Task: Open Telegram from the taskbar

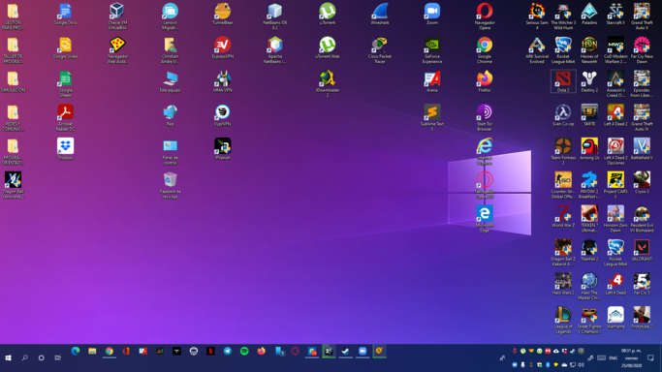Action: tap(227, 351)
